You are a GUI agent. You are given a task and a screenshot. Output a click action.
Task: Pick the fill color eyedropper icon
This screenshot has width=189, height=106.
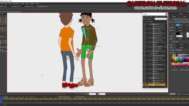point(181,25)
